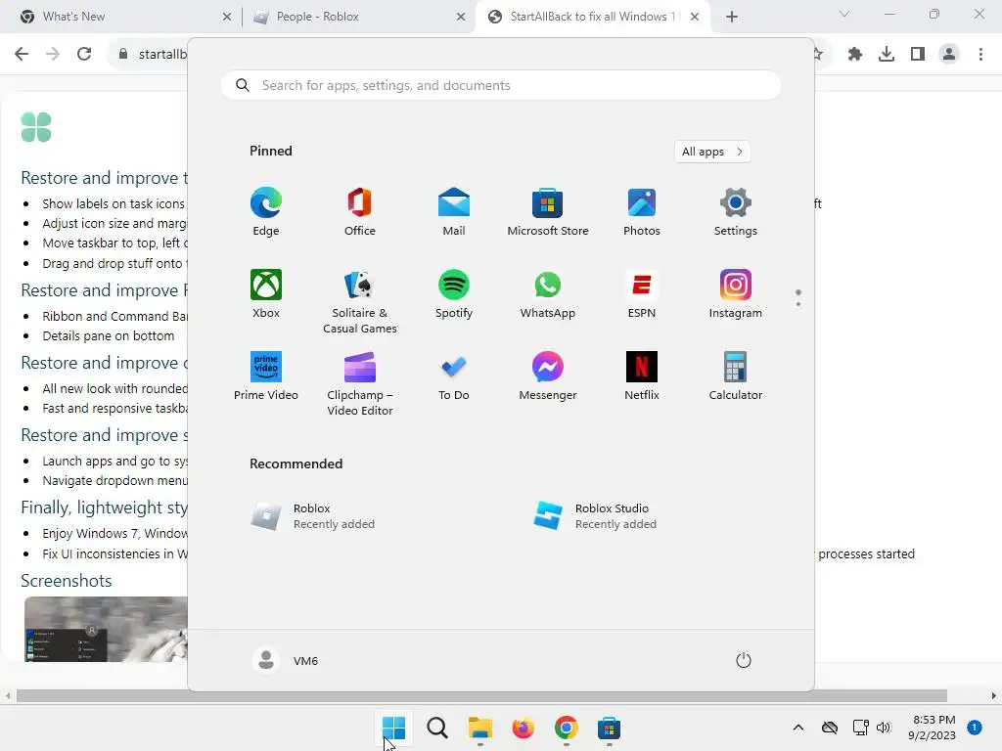
Task: Expand Chrome tab search chevron
Action: [x=843, y=14]
